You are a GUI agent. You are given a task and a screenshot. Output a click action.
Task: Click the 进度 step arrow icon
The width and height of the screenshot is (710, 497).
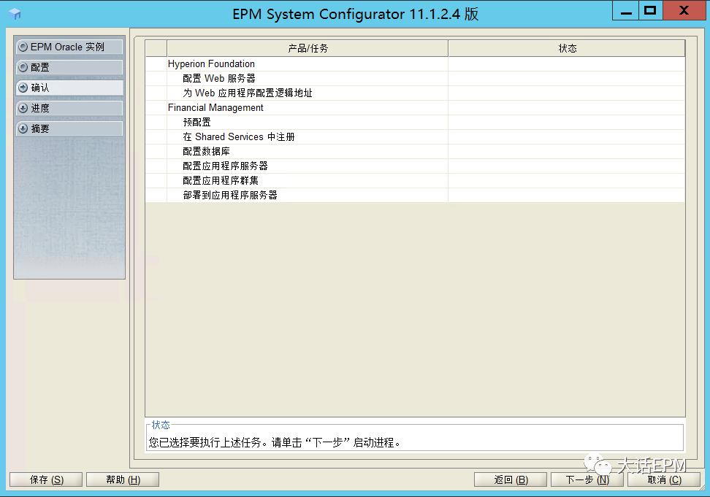pyautogui.click(x=23, y=108)
